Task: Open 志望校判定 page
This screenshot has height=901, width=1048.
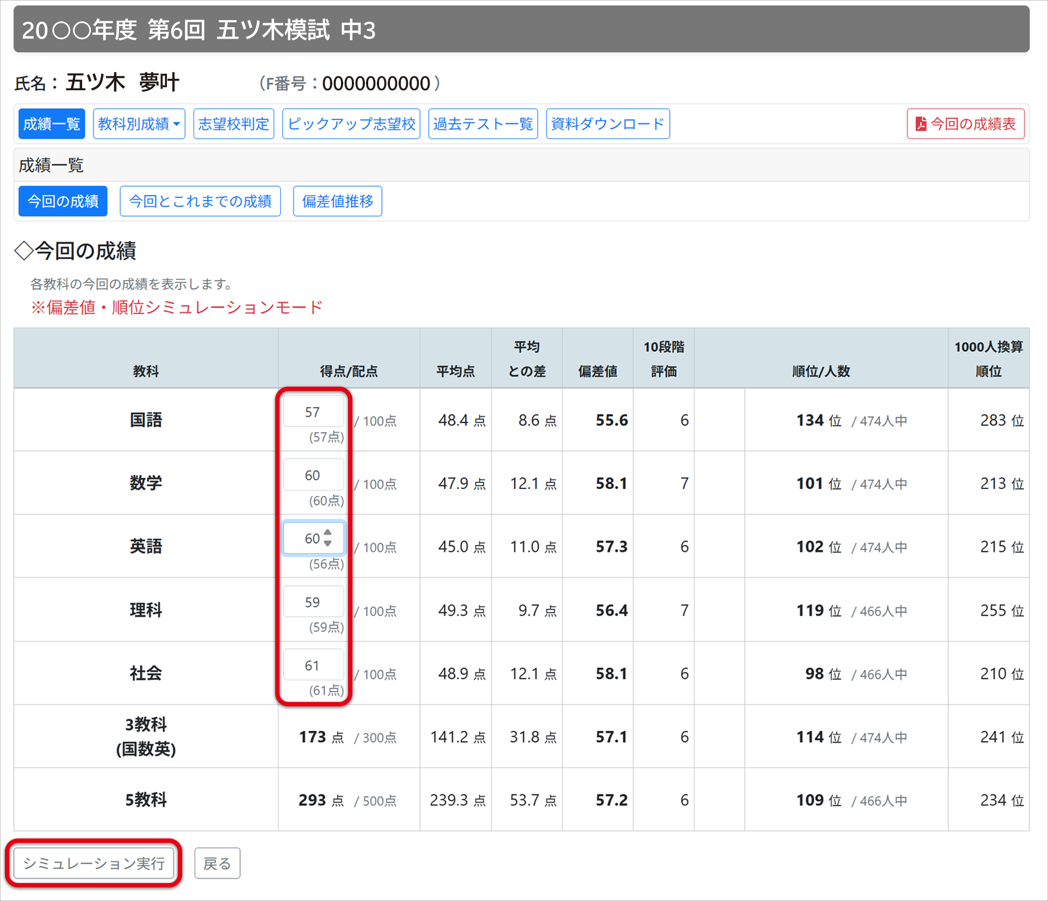Action: click(x=233, y=124)
